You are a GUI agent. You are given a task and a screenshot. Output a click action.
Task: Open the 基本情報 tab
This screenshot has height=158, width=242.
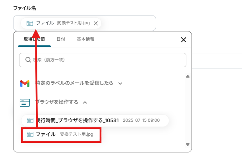(x=86, y=39)
